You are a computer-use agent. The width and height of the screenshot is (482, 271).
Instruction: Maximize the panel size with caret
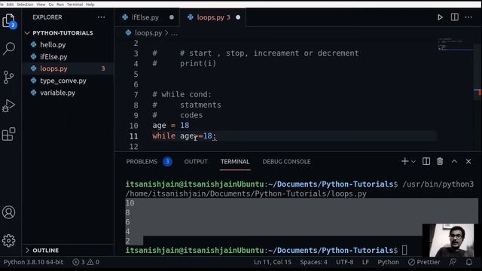click(x=454, y=161)
